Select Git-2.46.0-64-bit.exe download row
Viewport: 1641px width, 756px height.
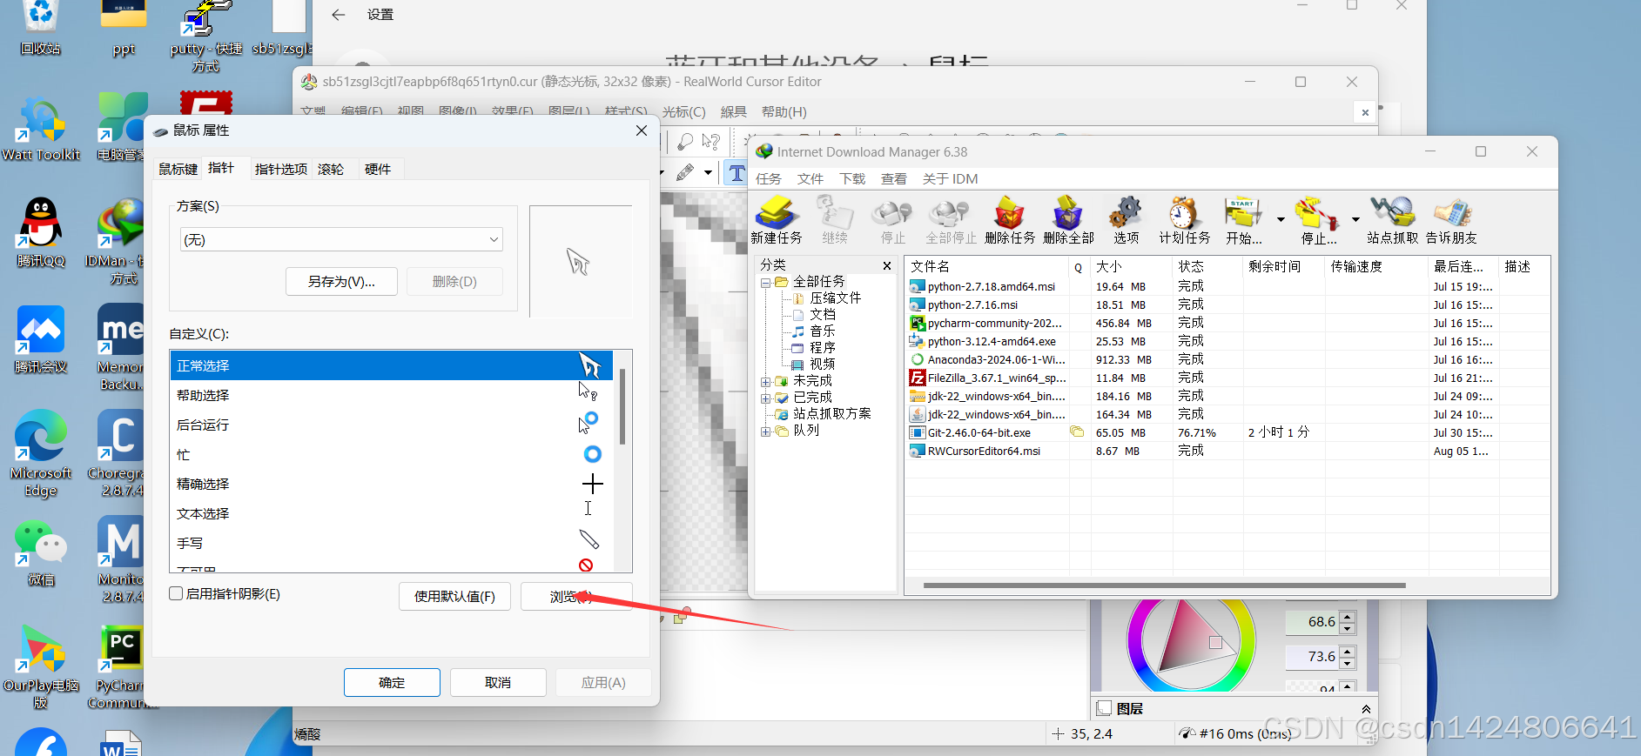[x=1227, y=432]
